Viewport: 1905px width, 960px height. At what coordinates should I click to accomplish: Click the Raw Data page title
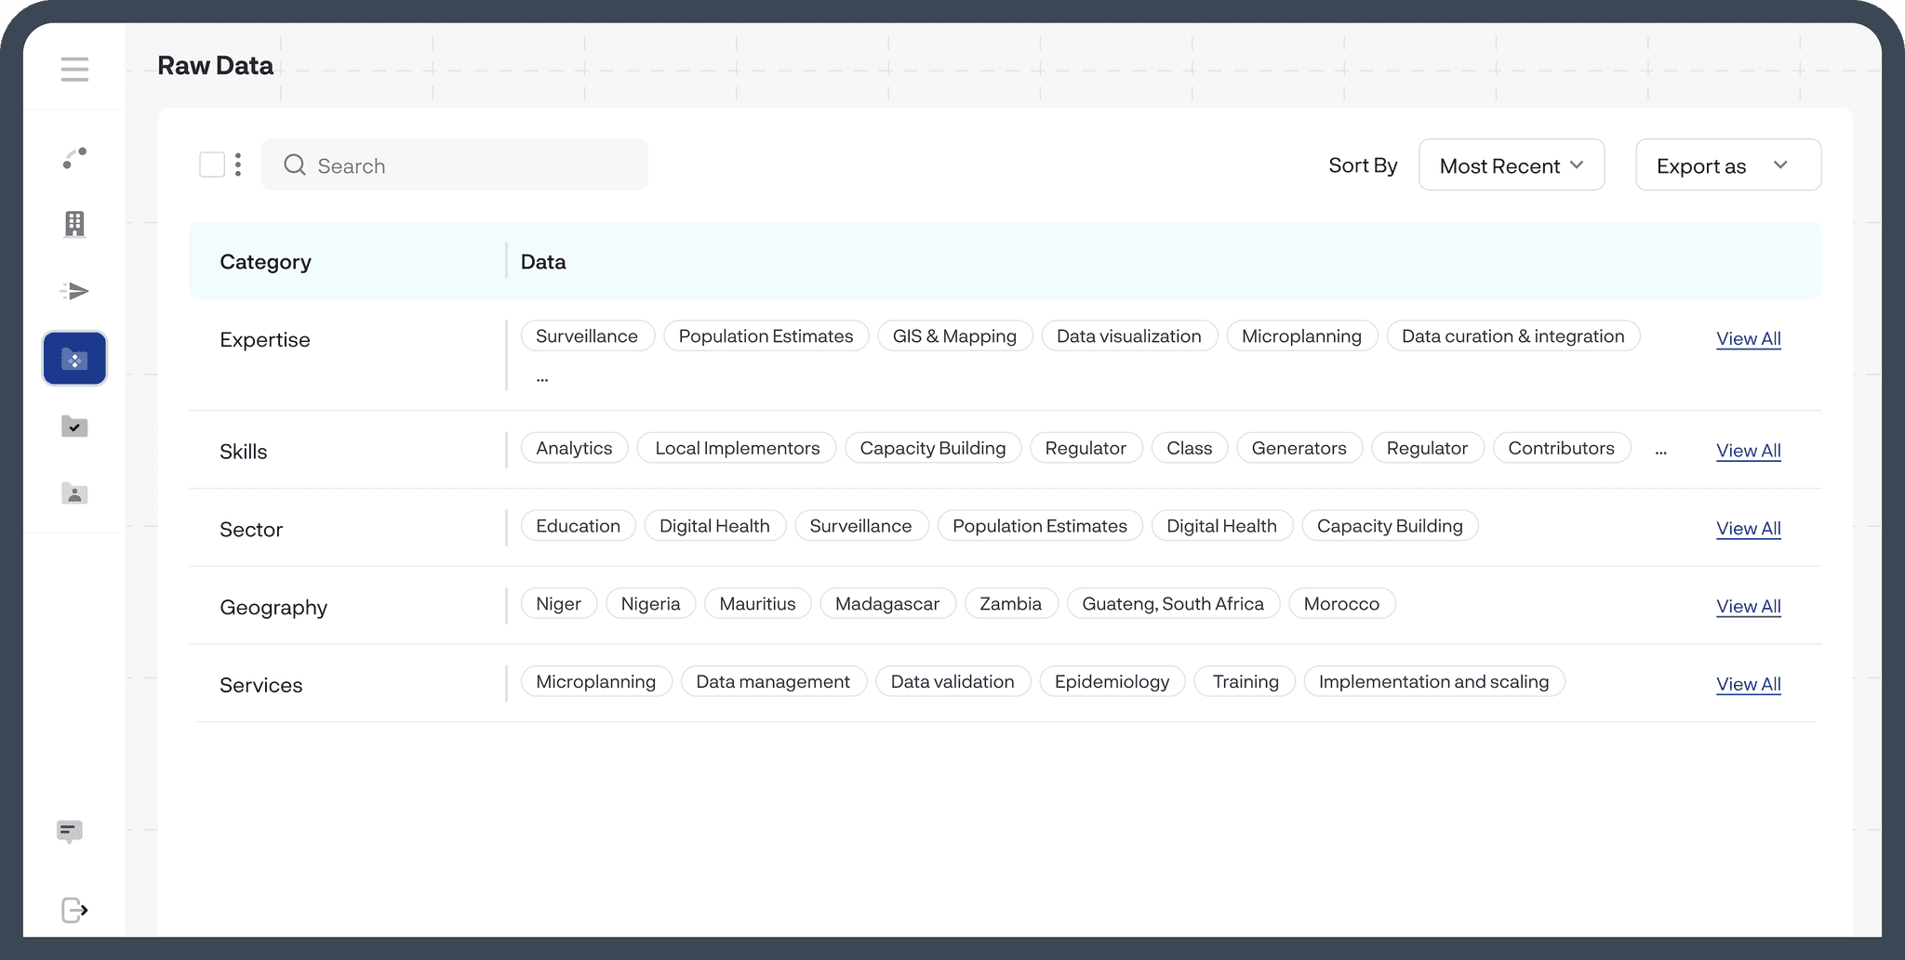[x=216, y=66]
